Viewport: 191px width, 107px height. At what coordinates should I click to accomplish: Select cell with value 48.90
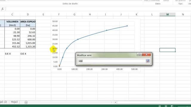(x=12, y=36)
